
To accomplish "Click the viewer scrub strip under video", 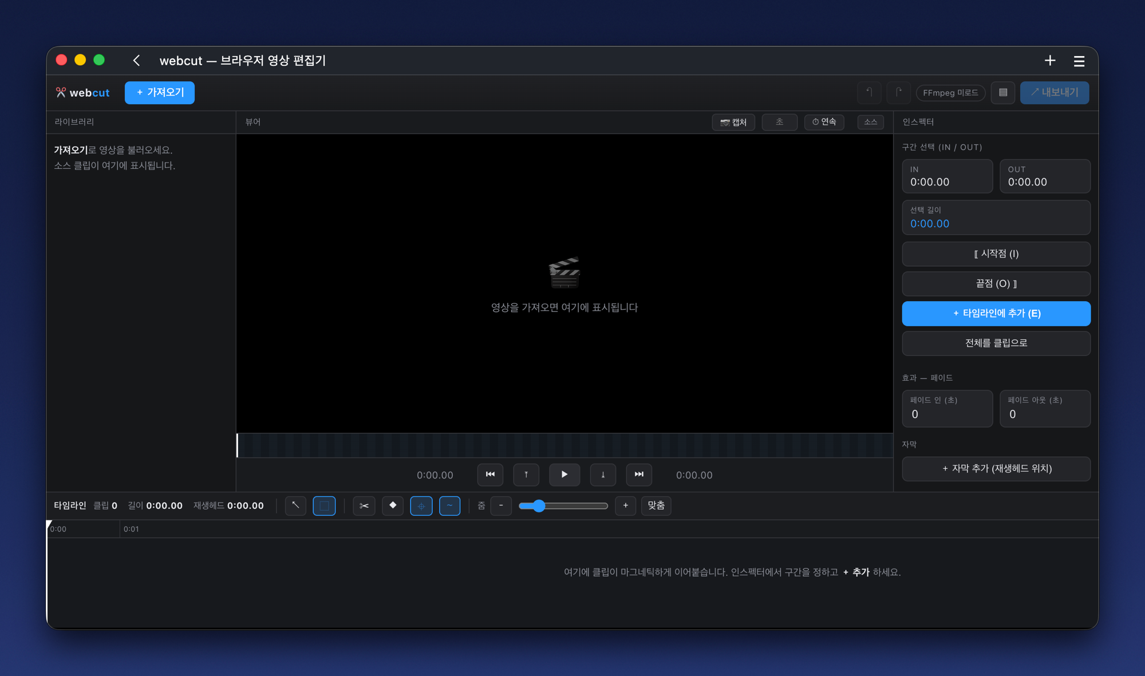I will coord(565,445).
